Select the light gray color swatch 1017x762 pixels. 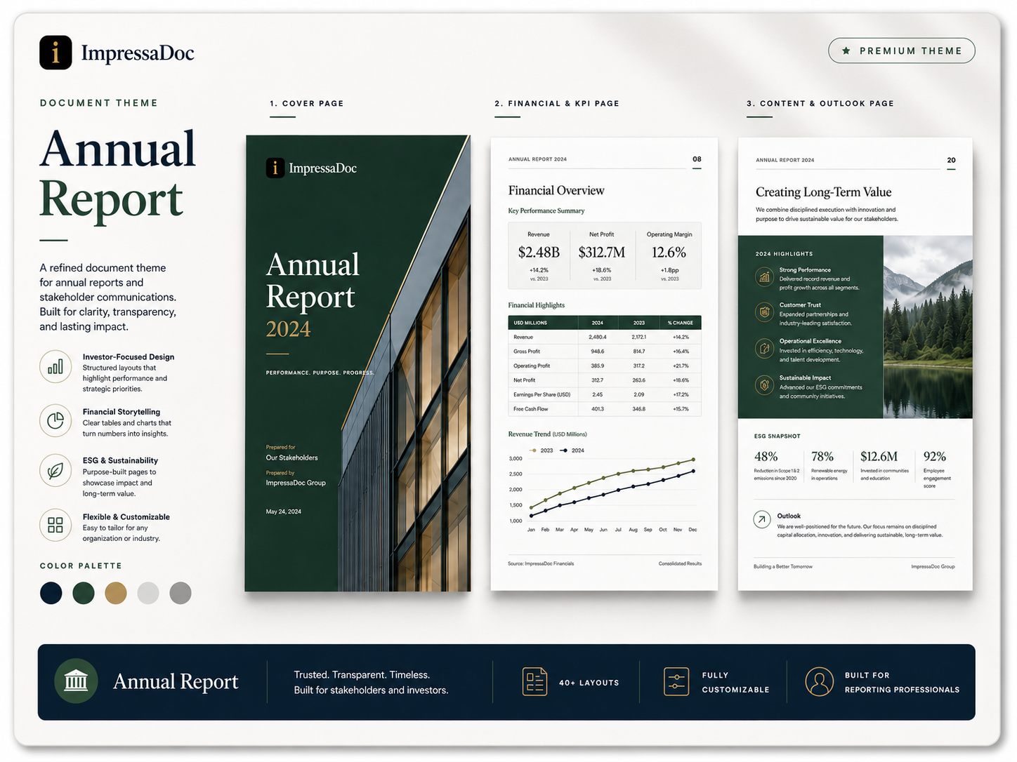click(x=148, y=593)
